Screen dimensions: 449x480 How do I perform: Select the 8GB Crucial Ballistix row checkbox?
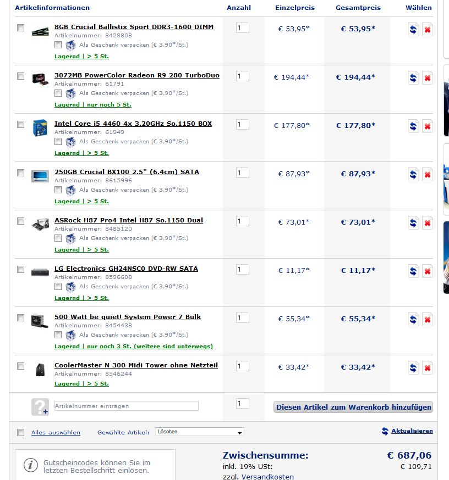pyautogui.click(x=20, y=28)
